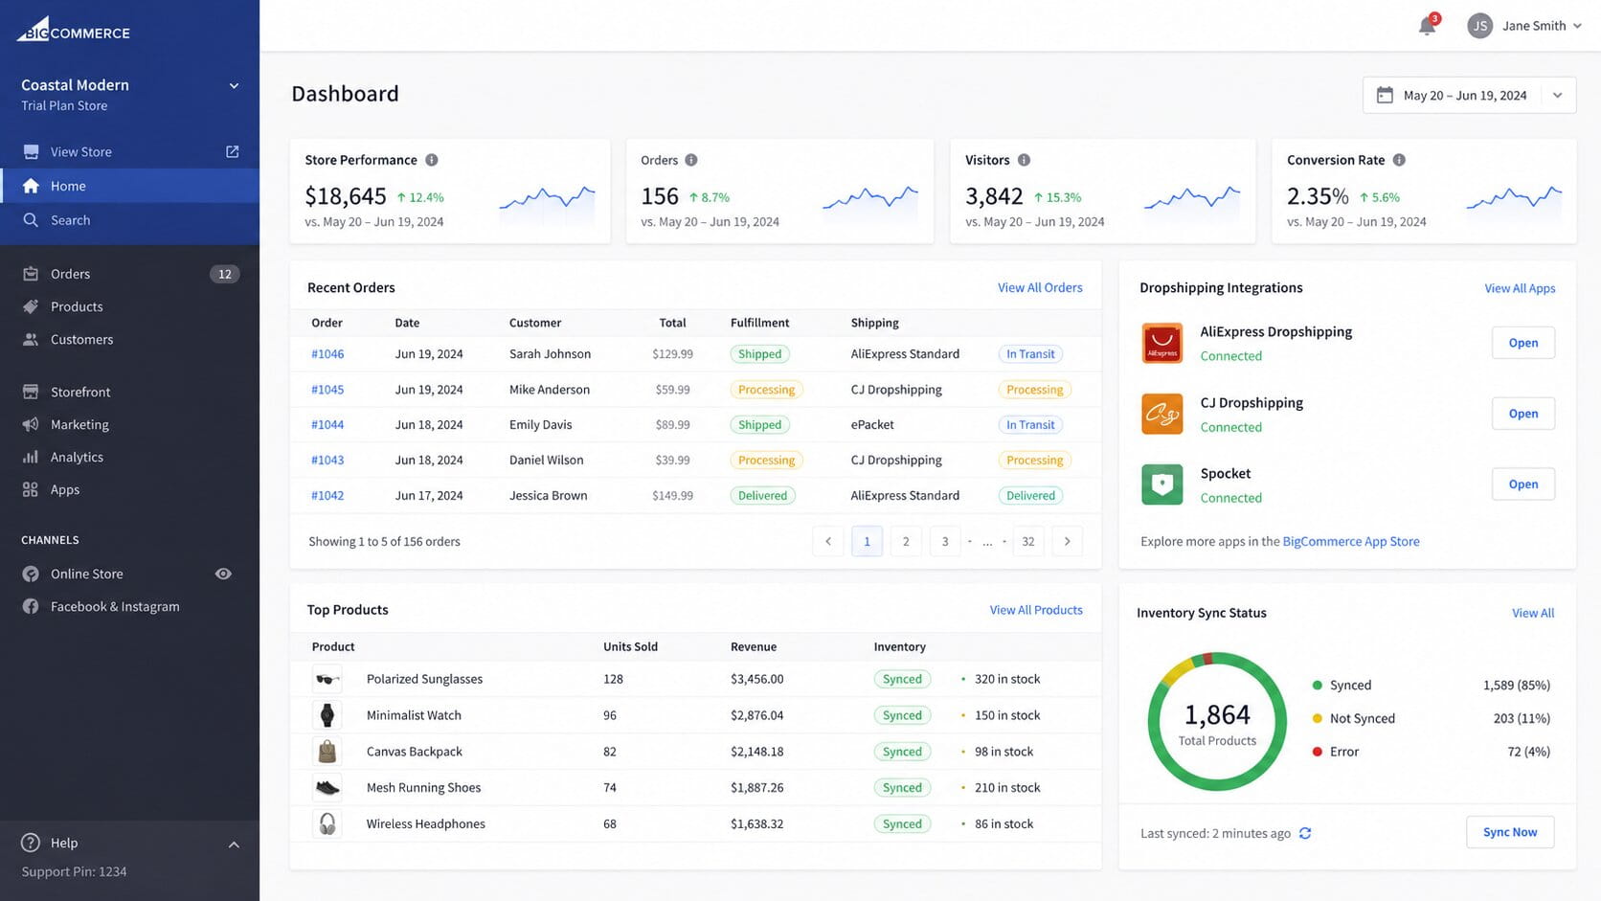Image resolution: width=1601 pixels, height=901 pixels.
Task: Go to previous orders page arrow
Action: coord(828,541)
